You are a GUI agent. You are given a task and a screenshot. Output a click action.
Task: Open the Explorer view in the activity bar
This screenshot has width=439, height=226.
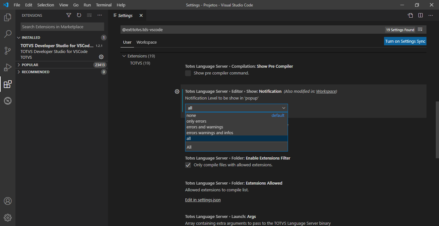point(7,17)
